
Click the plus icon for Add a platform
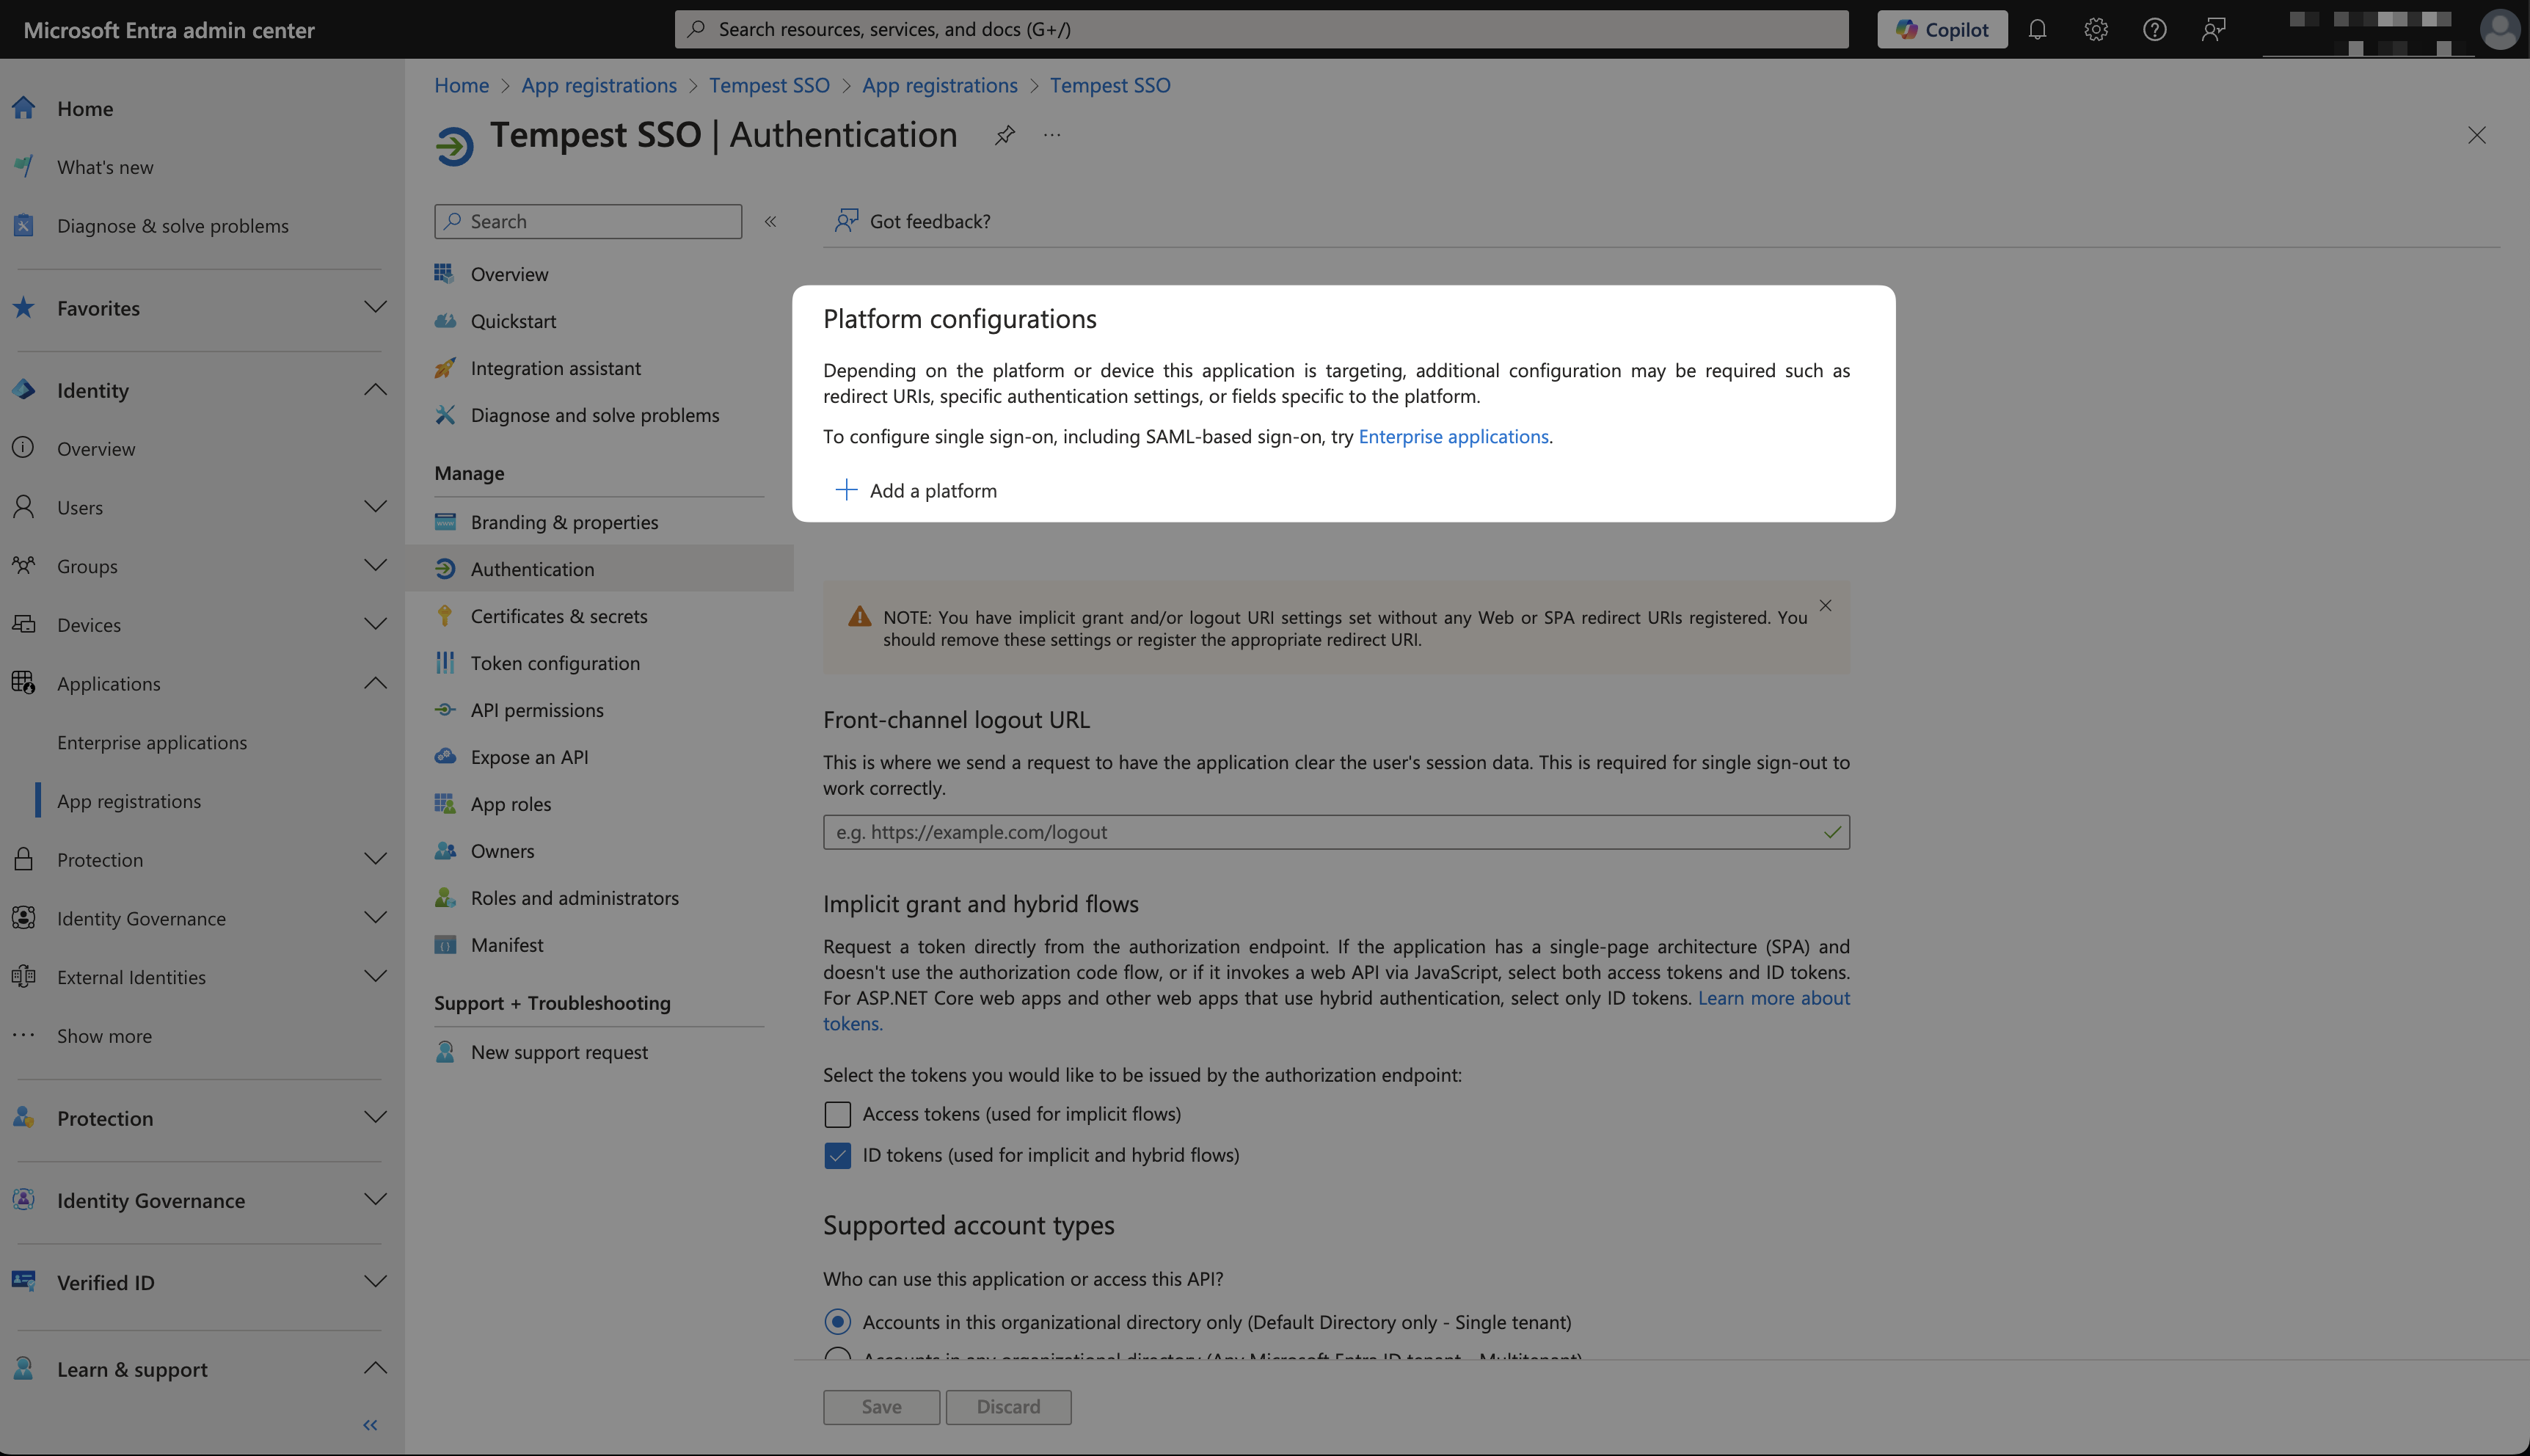tap(846, 490)
